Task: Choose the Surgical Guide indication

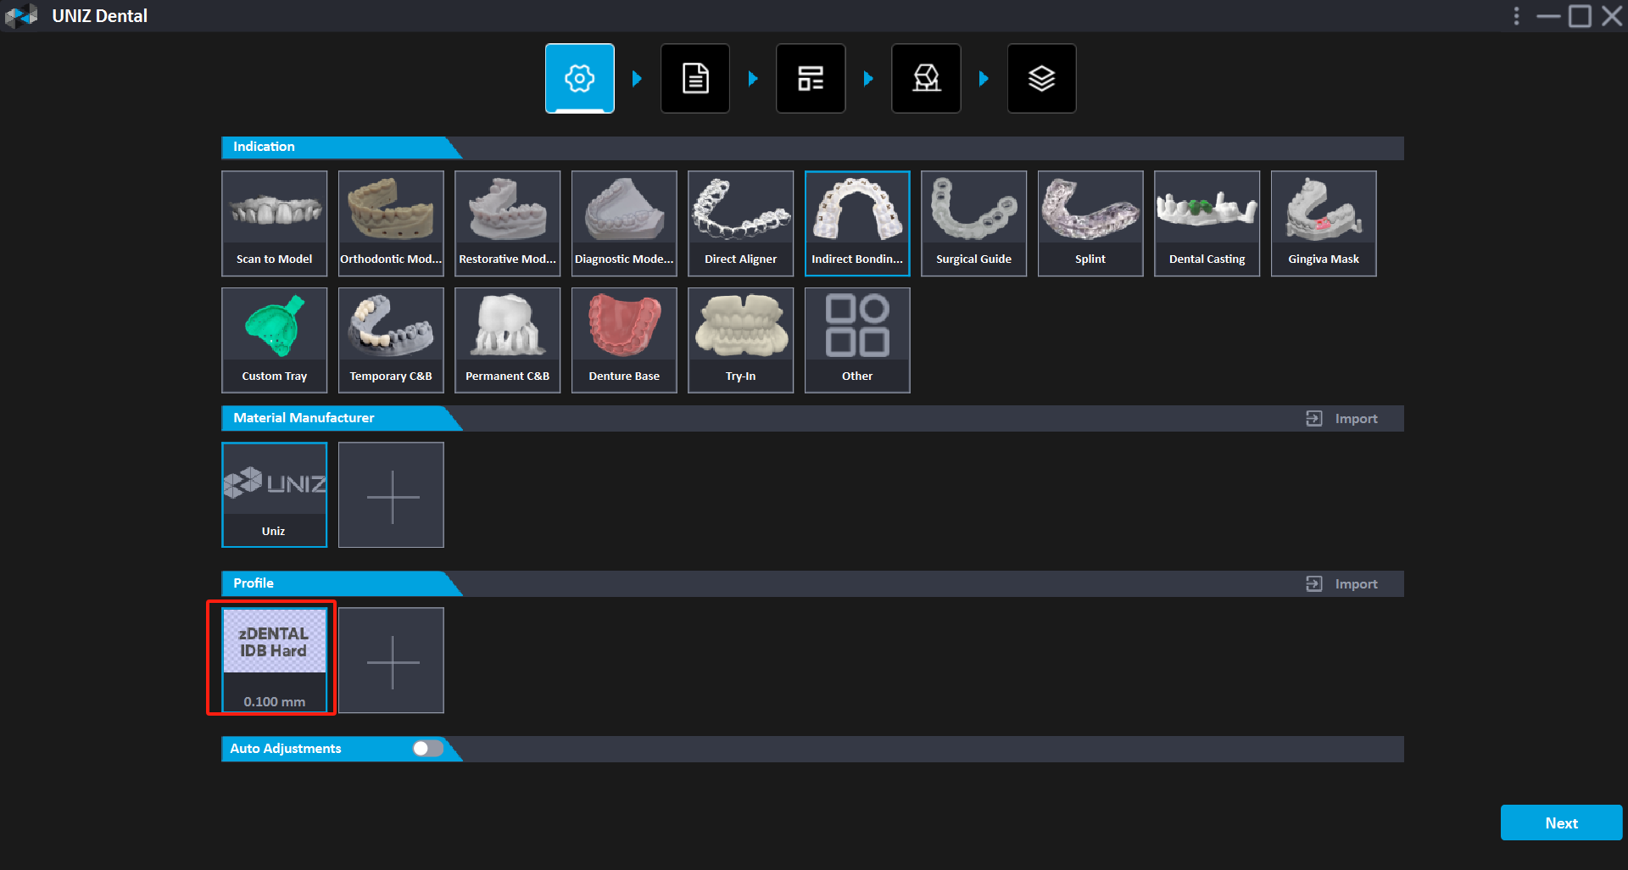Action: [x=973, y=223]
